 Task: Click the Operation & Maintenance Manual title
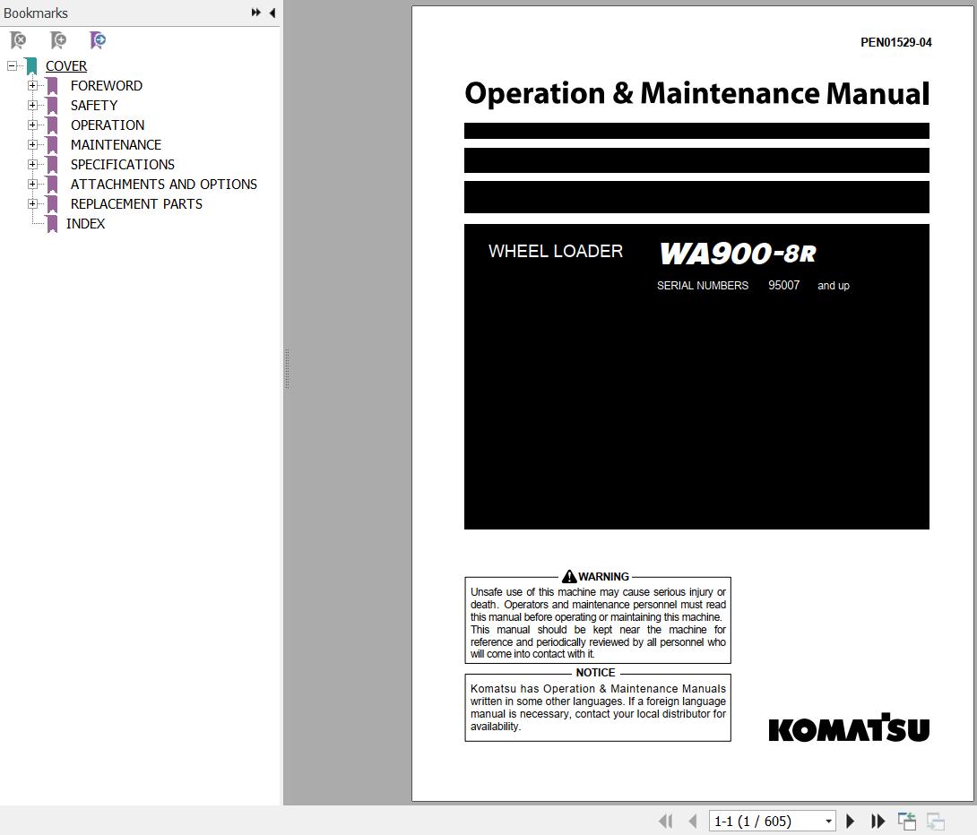click(x=696, y=93)
